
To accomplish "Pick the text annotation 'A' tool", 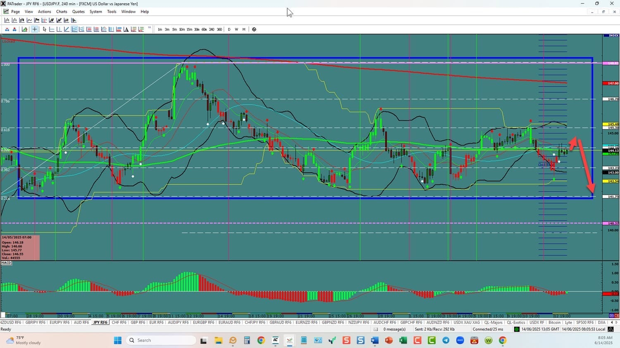I will click(x=126, y=29).
